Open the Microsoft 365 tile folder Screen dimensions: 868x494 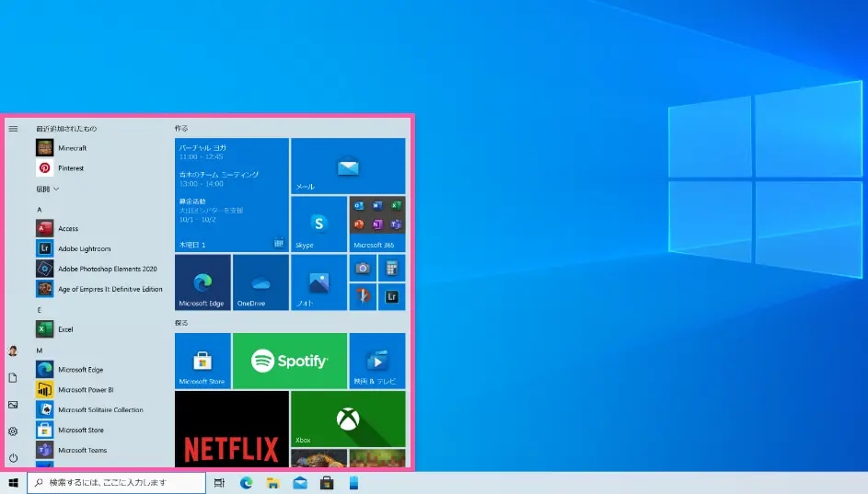(376, 224)
